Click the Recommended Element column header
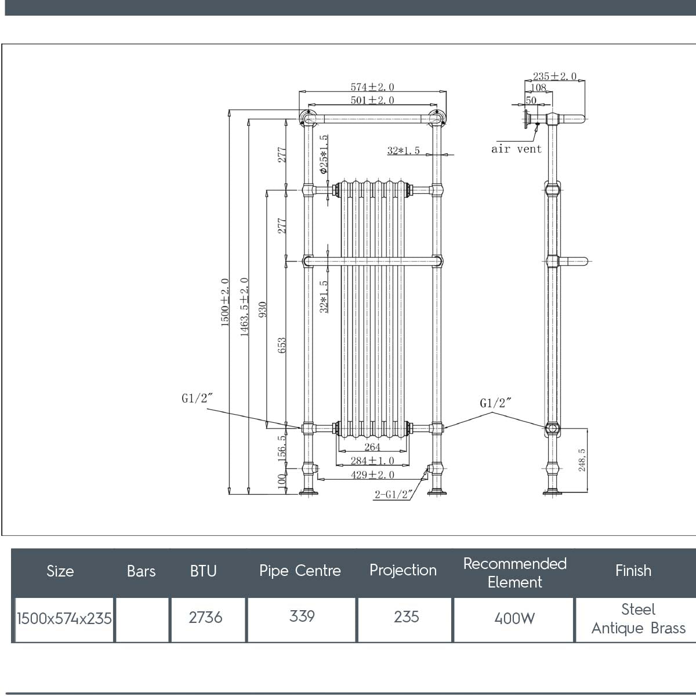 tap(514, 573)
